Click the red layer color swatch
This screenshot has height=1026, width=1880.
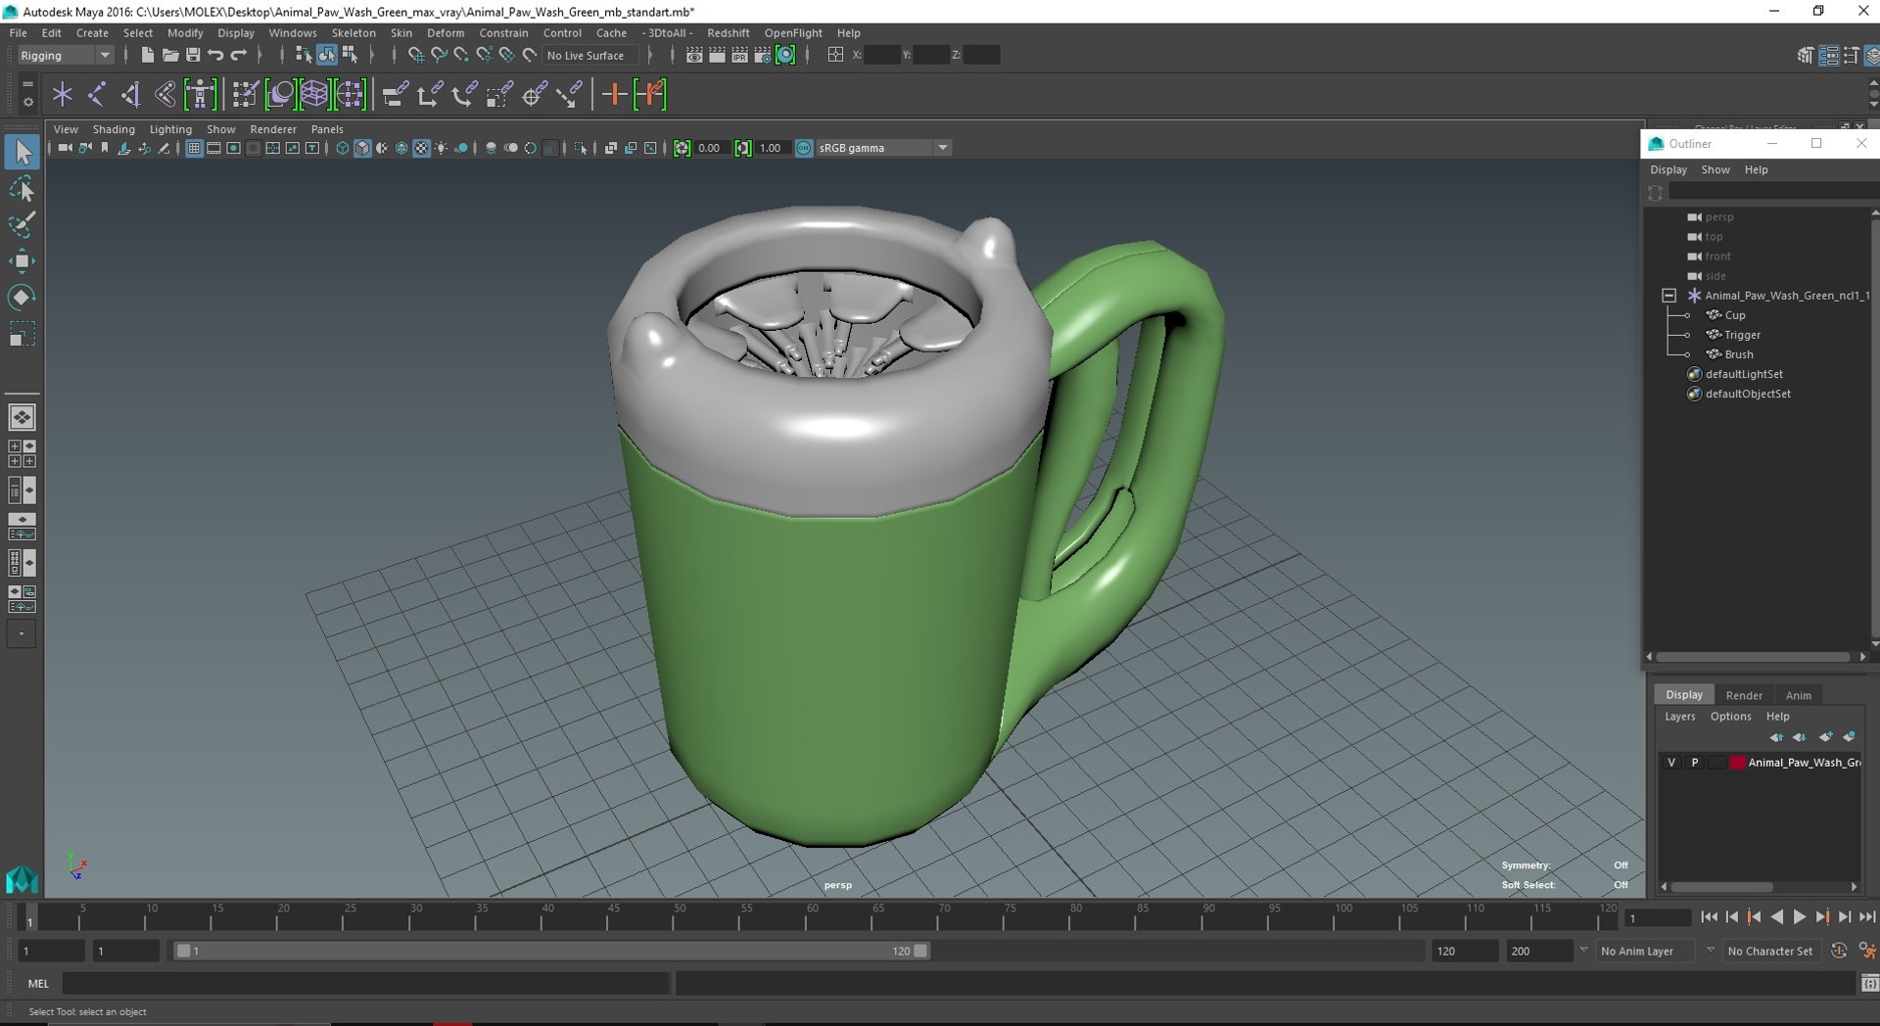click(x=1737, y=763)
